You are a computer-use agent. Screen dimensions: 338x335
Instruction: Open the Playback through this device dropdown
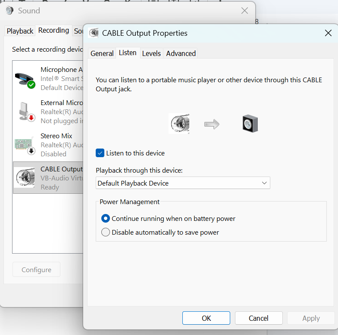point(183,183)
